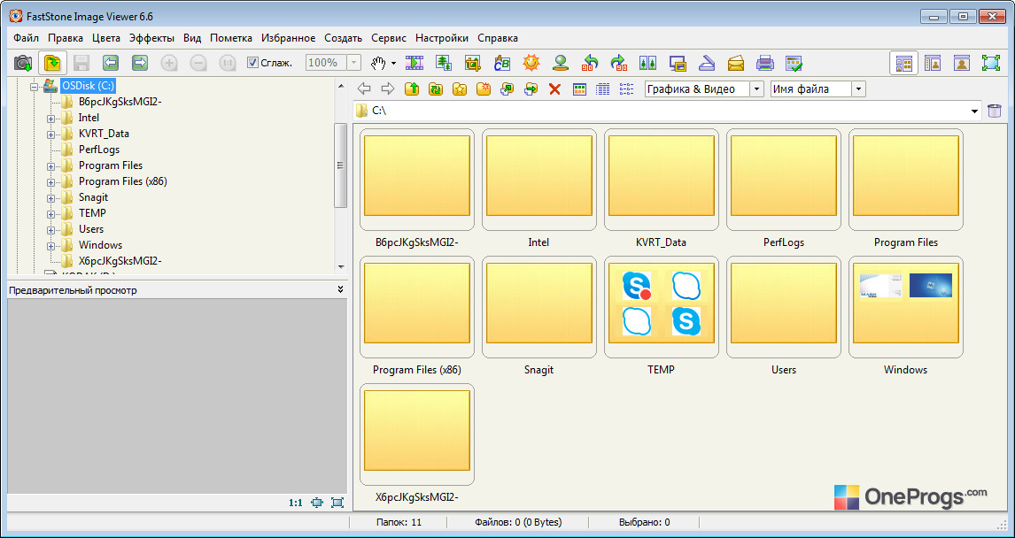This screenshot has height=538, width=1015.
Task: Expand the Program Files (x86) tree node
Action: [x=50, y=181]
